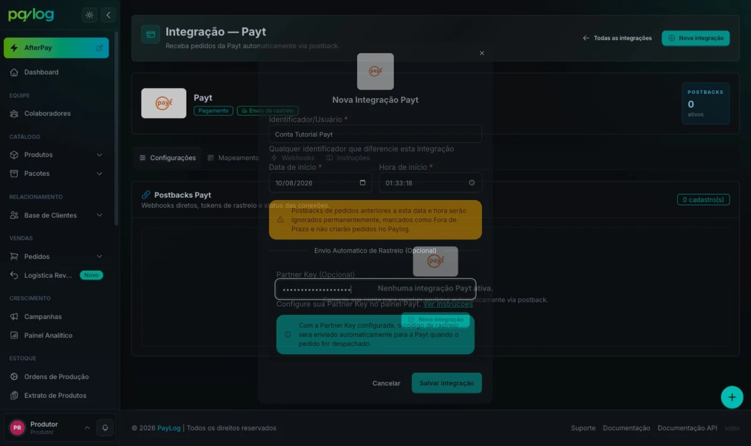Click the Hora de início field
The image size is (751, 446).
430,182
